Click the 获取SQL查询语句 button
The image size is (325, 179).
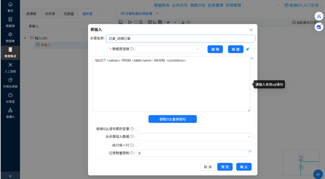tap(172, 119)
